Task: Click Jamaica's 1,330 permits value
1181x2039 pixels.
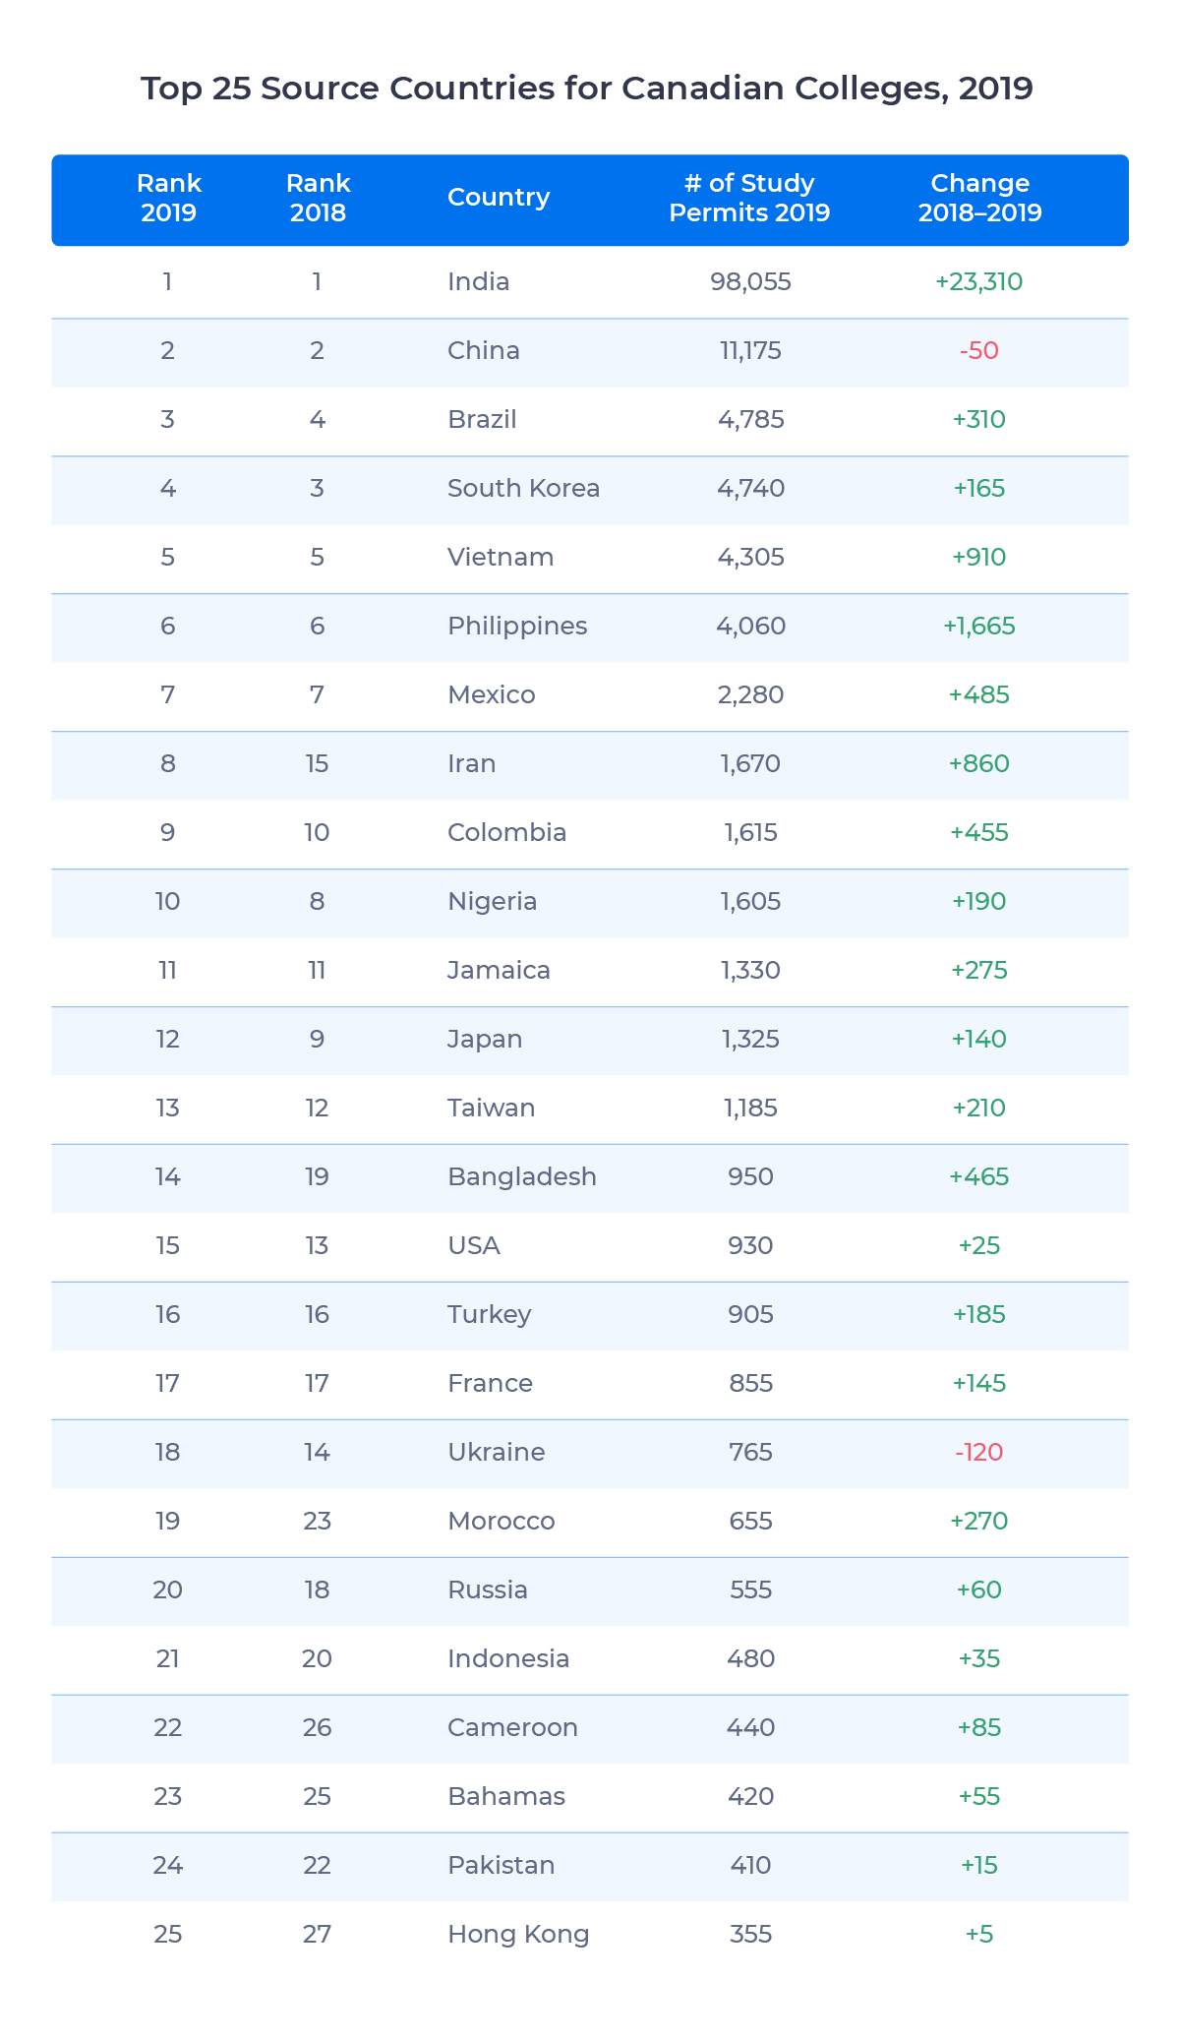Action: [751, 970]
